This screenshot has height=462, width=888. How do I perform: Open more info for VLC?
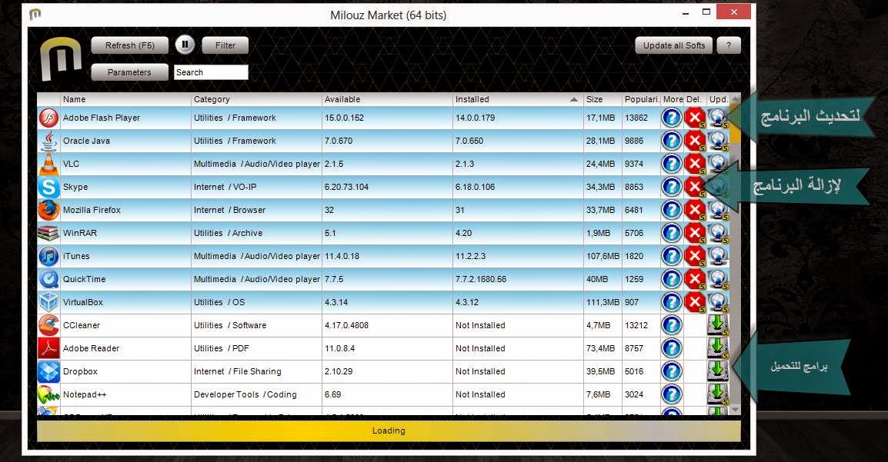672,164
